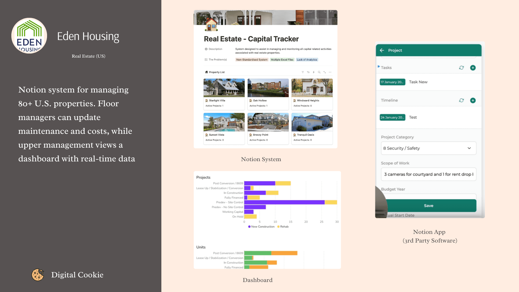Open the filter icon above Property List
This screenshot has height=292, width=519.
pyautogui.click(x=303, y=72)
